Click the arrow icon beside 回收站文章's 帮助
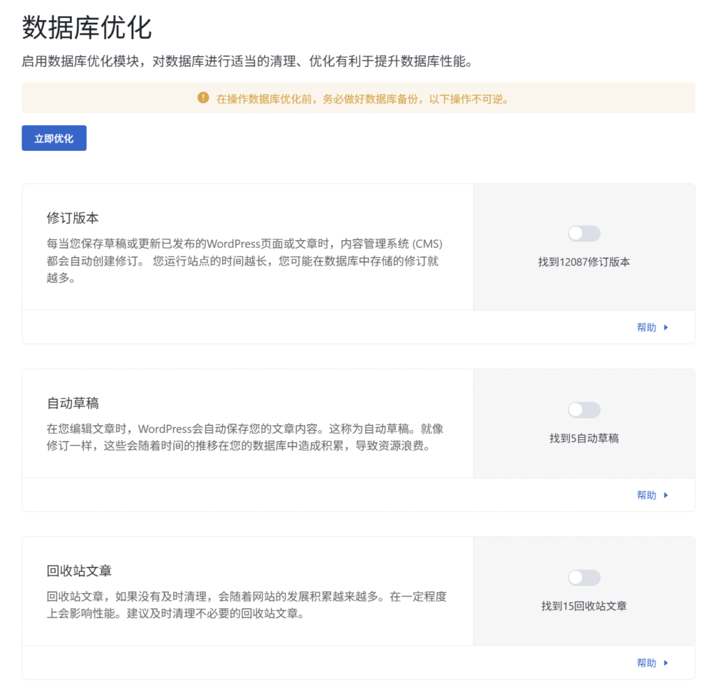The image size is (715, 690). tap(666, 663)
